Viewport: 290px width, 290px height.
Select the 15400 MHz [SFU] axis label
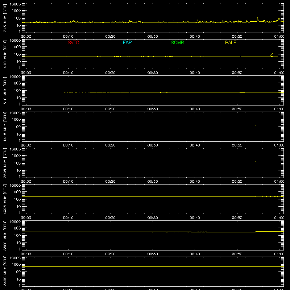pyautogui.click(x=5, y=272)
